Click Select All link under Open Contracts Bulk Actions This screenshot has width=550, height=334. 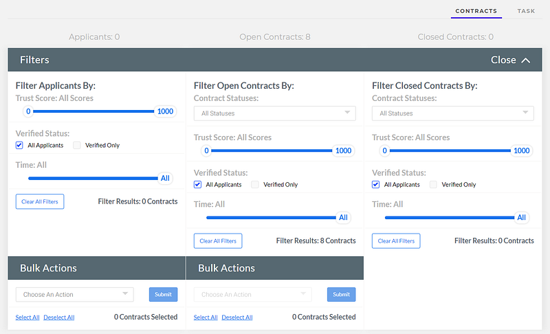[206, 318]
